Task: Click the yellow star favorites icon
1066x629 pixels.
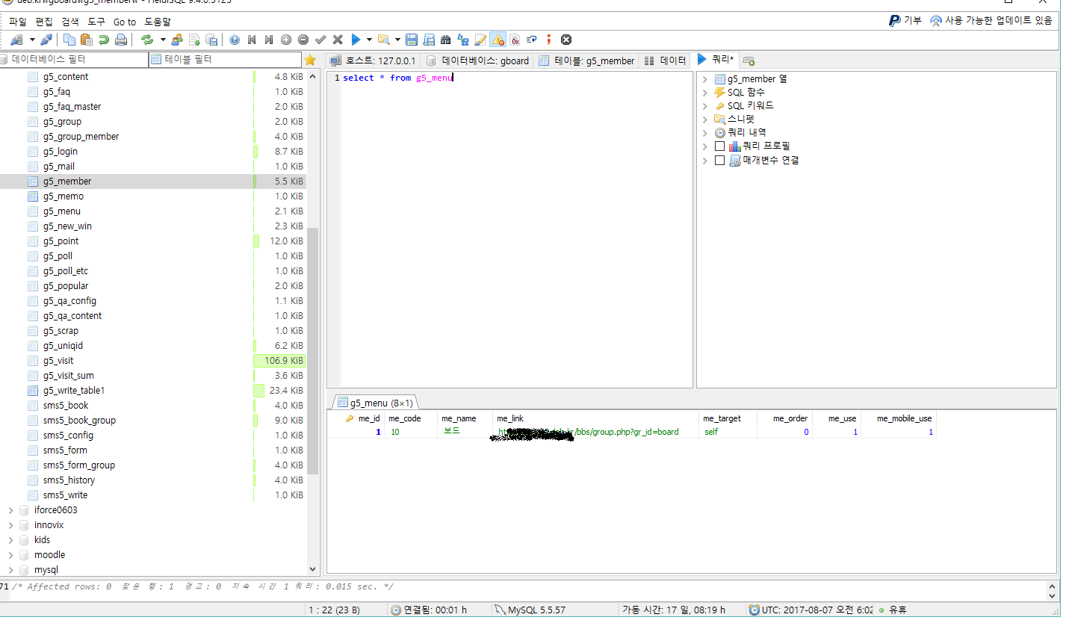Action: point(311,60)
